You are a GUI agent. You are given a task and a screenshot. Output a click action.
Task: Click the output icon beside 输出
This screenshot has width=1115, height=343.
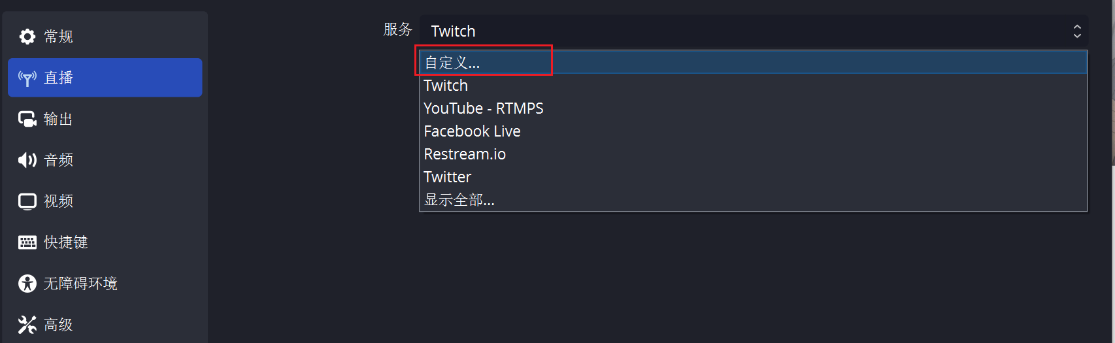pos(27,120)
